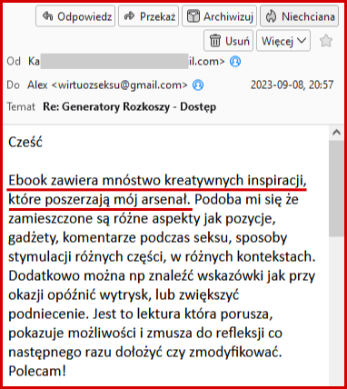Click the reply arrow icon on Odpowiedz
The image size is (347, 389).
(x=47, y=15)
